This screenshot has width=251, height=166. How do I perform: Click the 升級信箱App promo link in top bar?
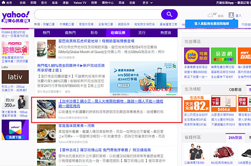click(233, 3)
